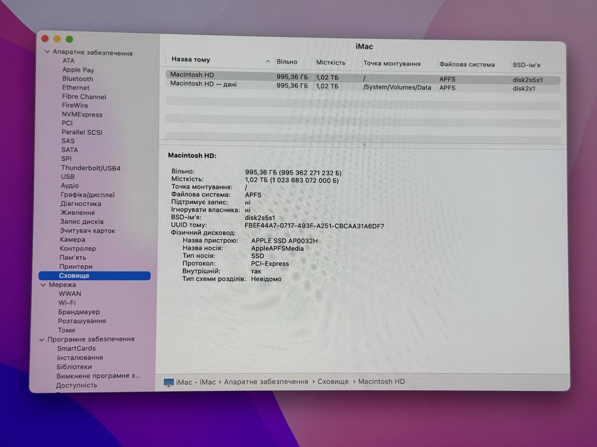
Task: Collapse the Програмне забезпечення section
Action: pos(42,340)
